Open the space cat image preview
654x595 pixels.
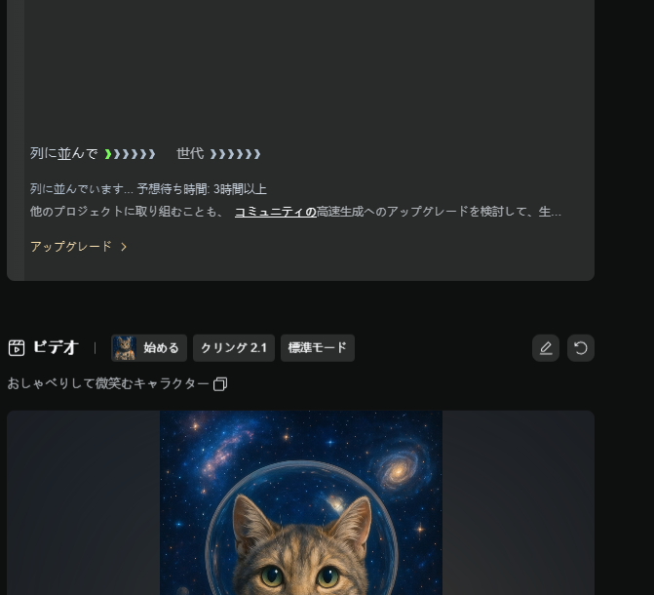pyautogui.click(x=301, y=502)
